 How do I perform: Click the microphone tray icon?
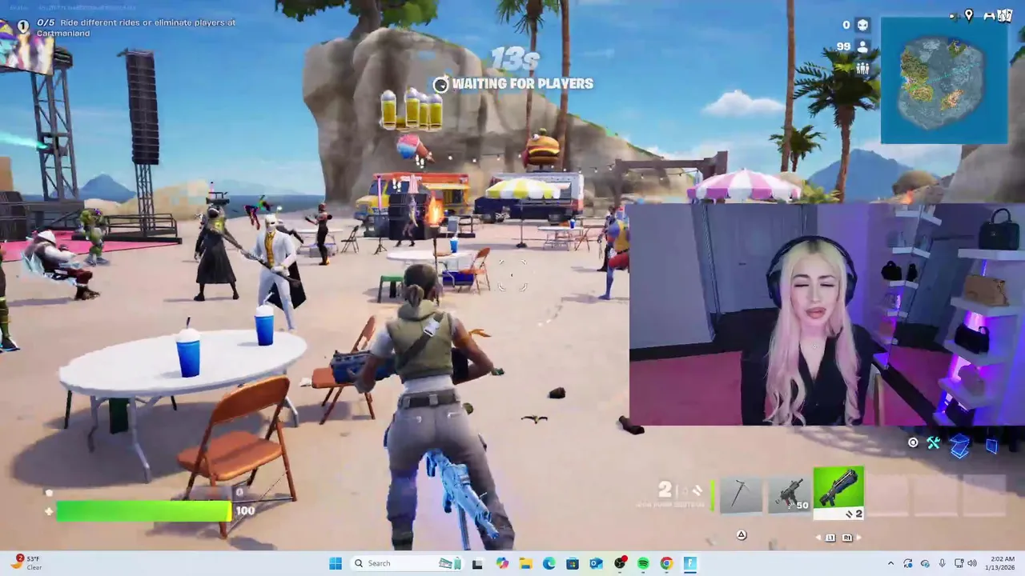942,563
